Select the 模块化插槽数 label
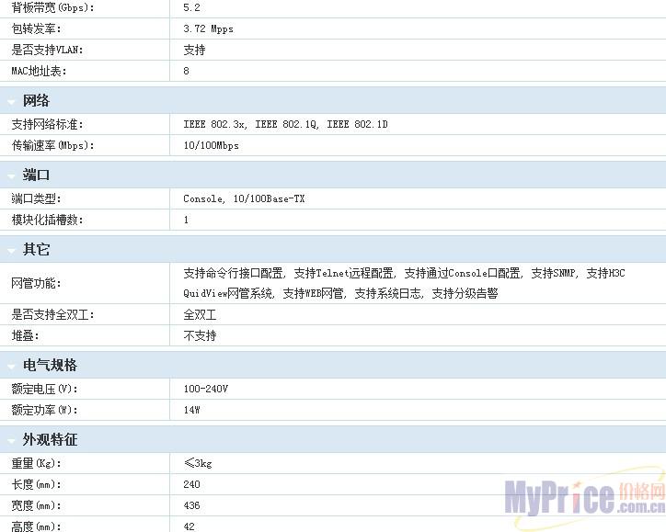The height and width of the screenshot is (532, 666). coord(47,220)
